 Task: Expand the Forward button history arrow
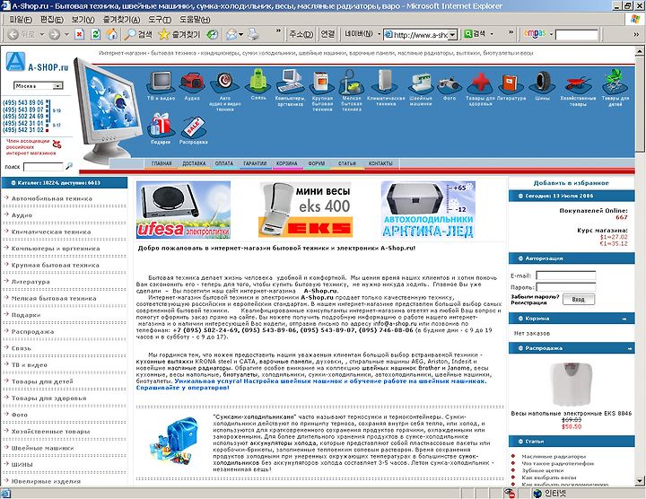66,34
